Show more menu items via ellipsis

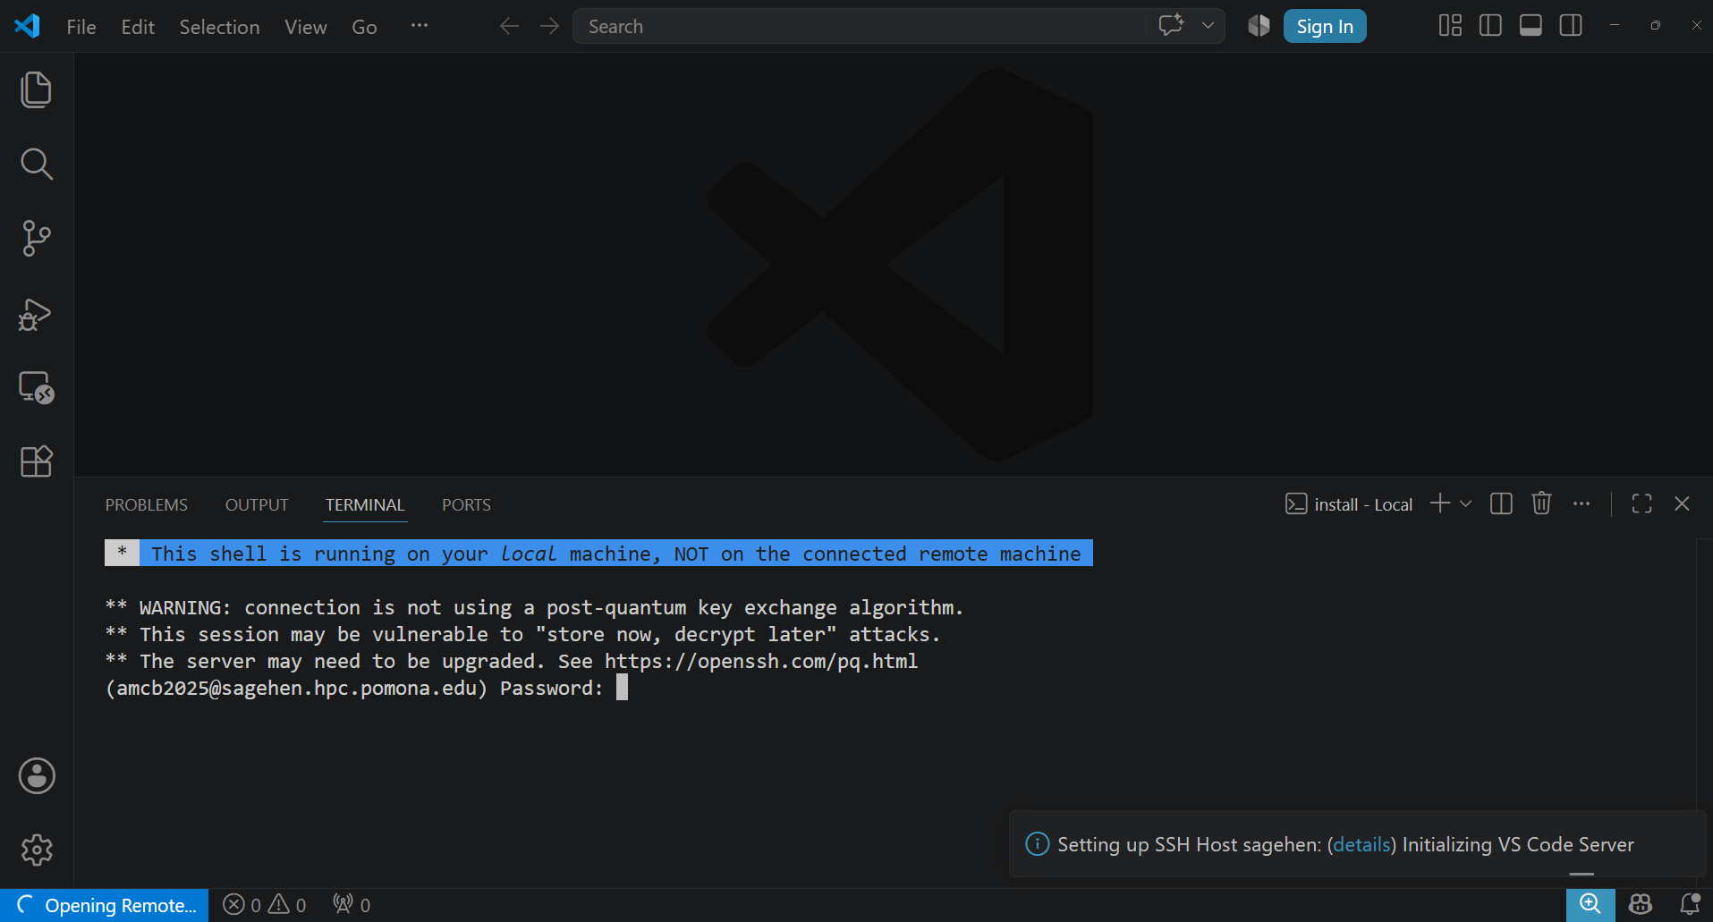(420, 26)
